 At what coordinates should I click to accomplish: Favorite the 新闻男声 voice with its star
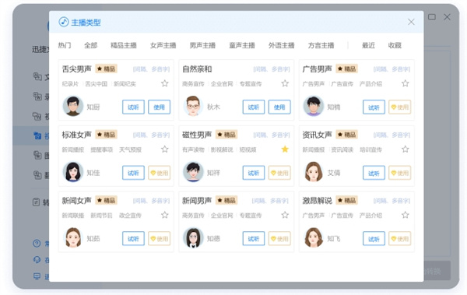pos(285,215)
